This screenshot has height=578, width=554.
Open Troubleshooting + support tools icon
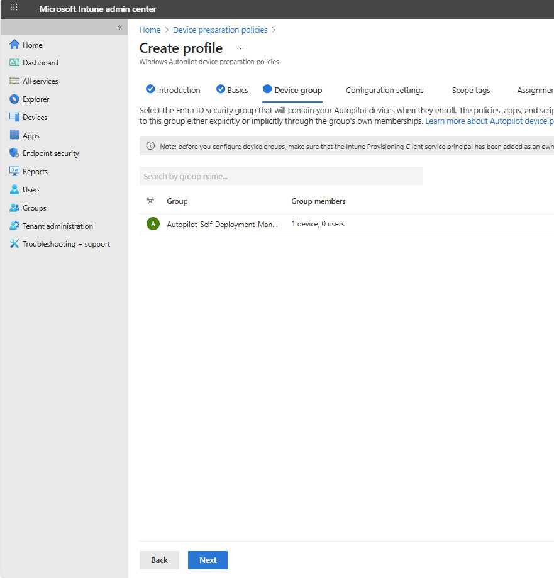(14, 244)
